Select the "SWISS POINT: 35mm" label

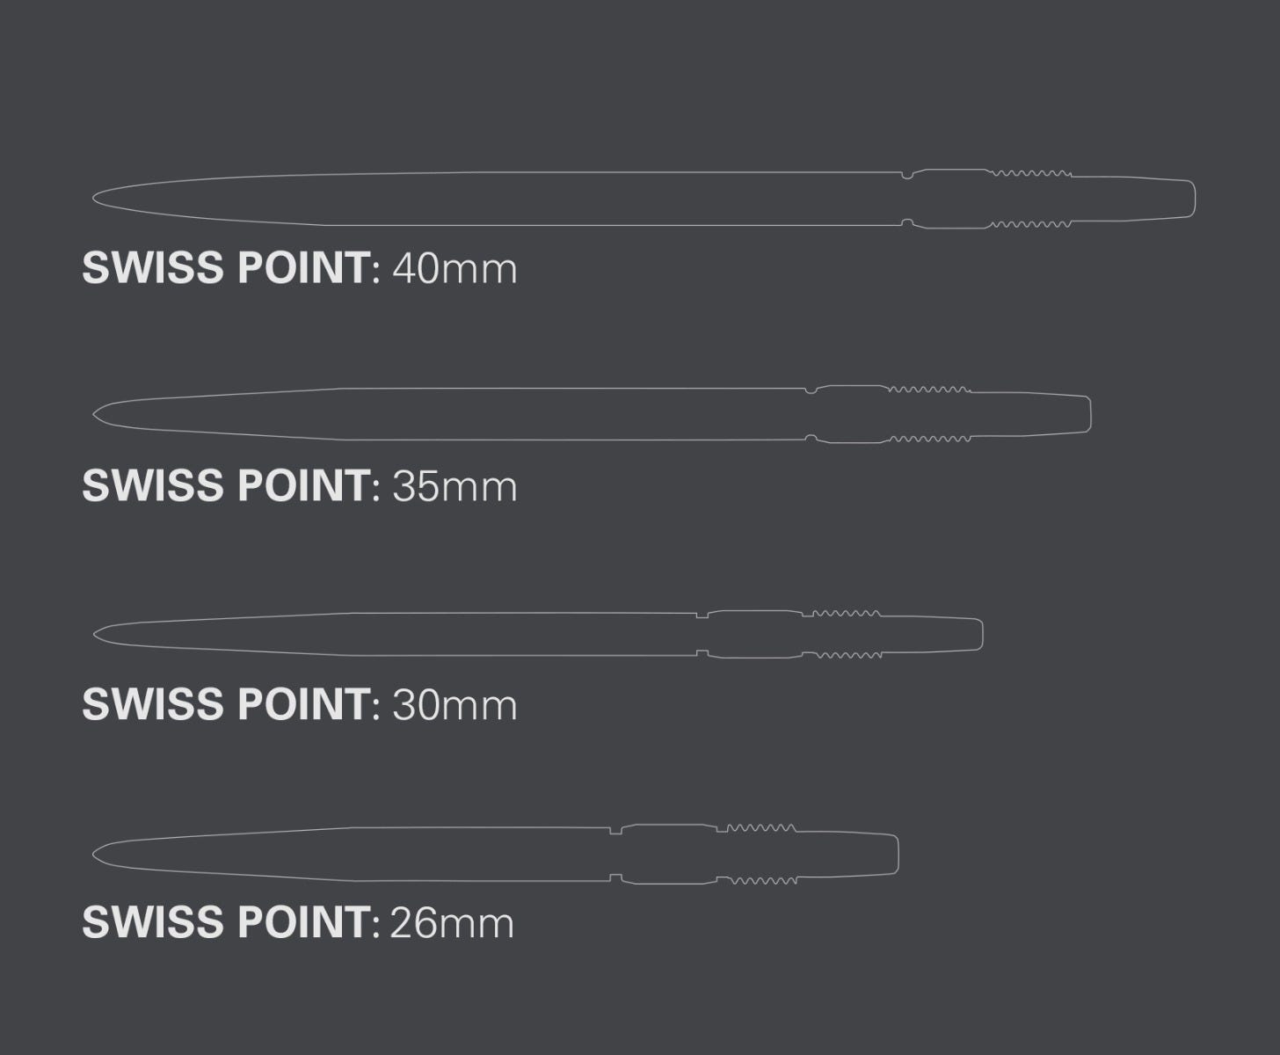coord(300,485)
